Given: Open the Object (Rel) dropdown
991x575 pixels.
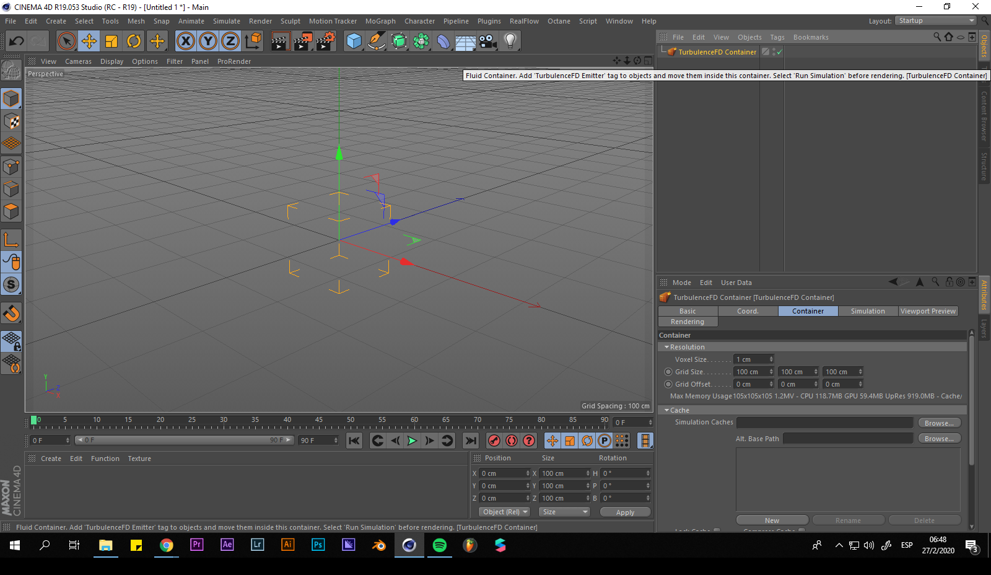Looking at the screenshot, I should (505, 512).
